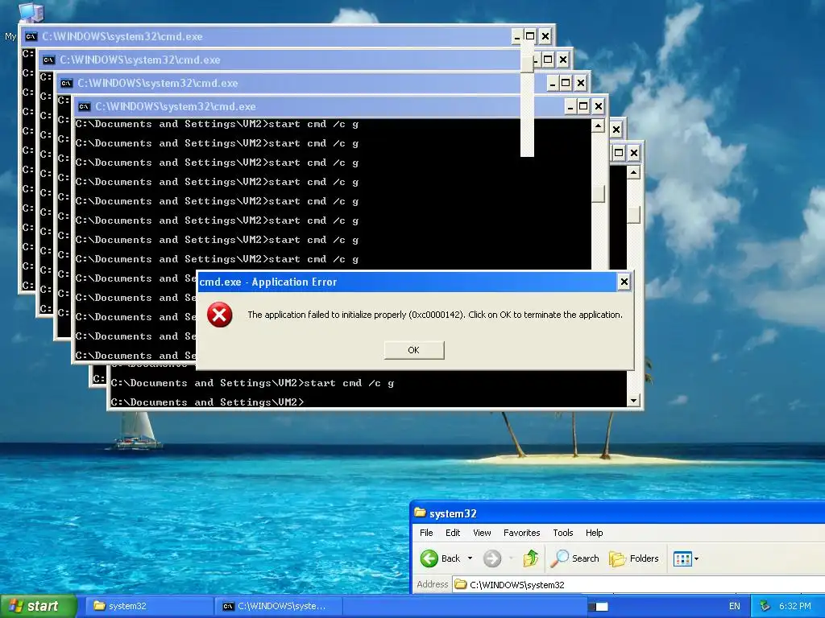Open Tools menu in system32 window
Screen dimensions: 825x618
pyautogui.click(x=562, y=533)
